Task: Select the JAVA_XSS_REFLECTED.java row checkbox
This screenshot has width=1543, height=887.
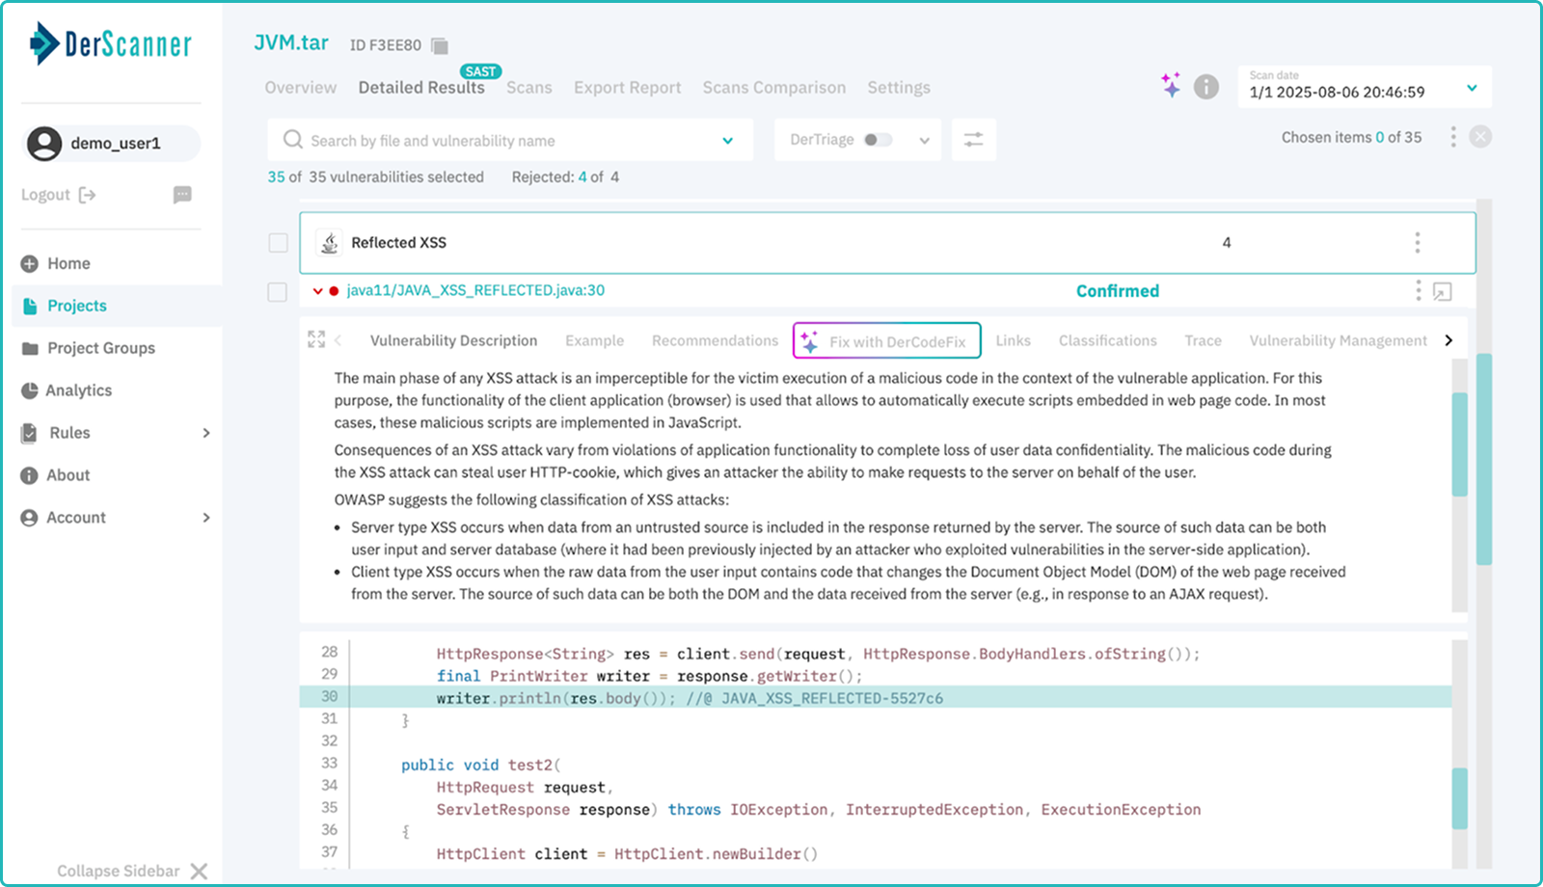Action: point(277,290)
